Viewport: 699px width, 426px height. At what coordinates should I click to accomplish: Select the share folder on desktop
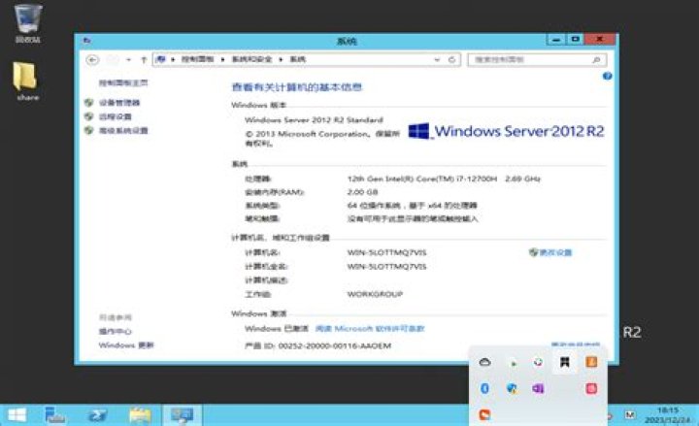click(x=27, y=82)
